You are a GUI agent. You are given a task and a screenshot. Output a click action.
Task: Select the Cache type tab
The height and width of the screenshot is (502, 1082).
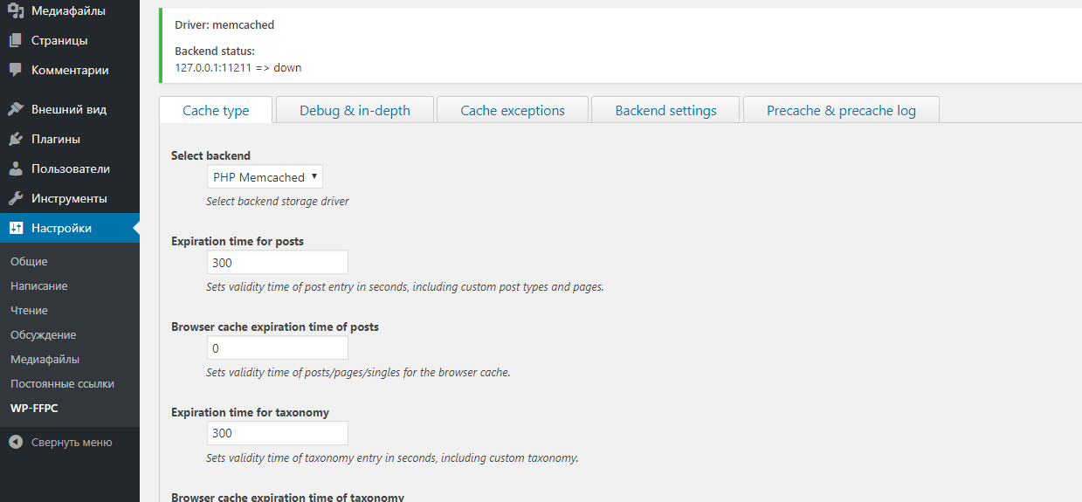click(216, 111)
